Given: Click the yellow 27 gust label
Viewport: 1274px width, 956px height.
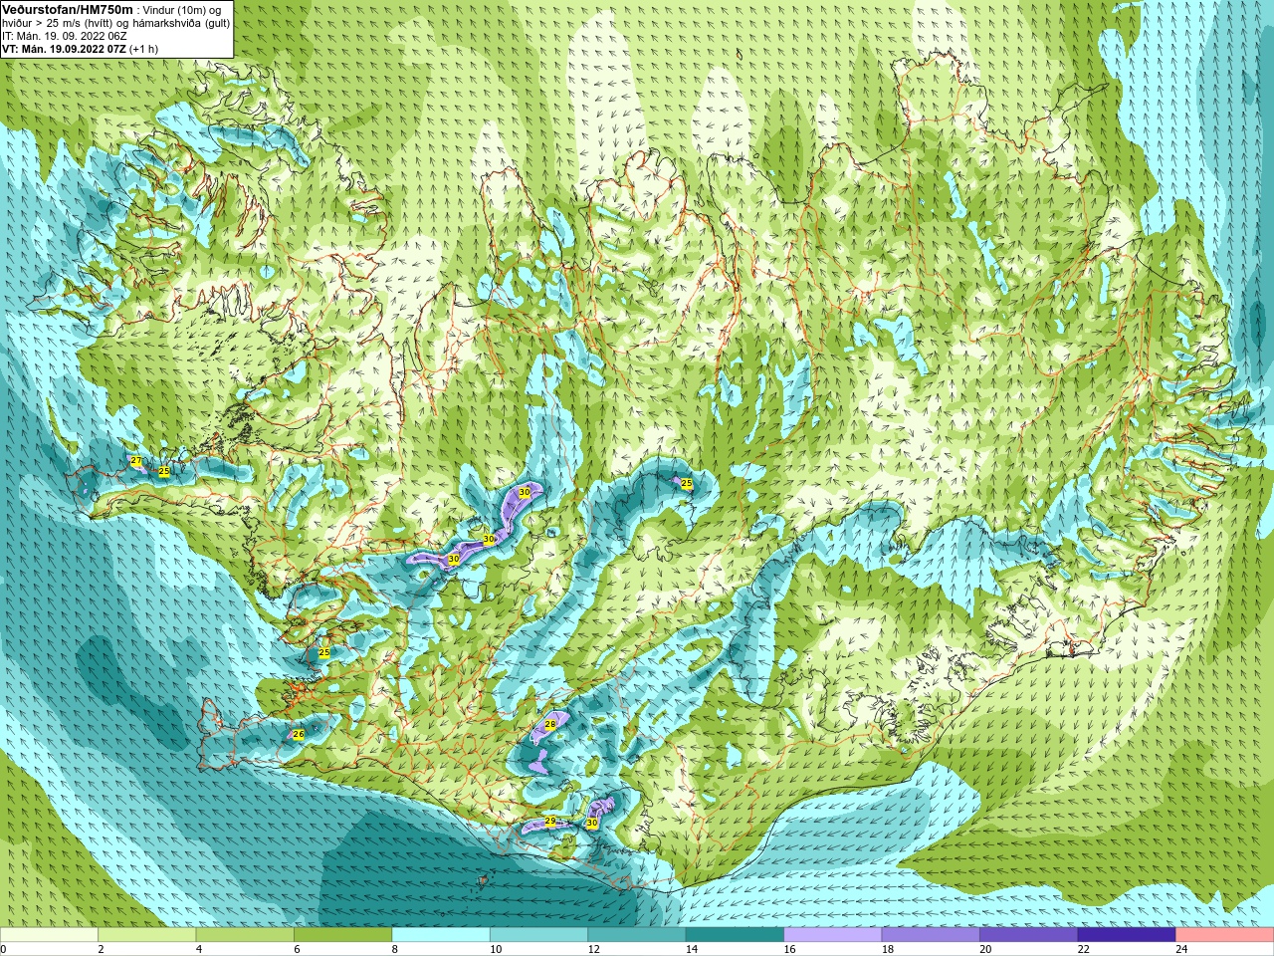Looking at the screenshot, I should point(135,460).
